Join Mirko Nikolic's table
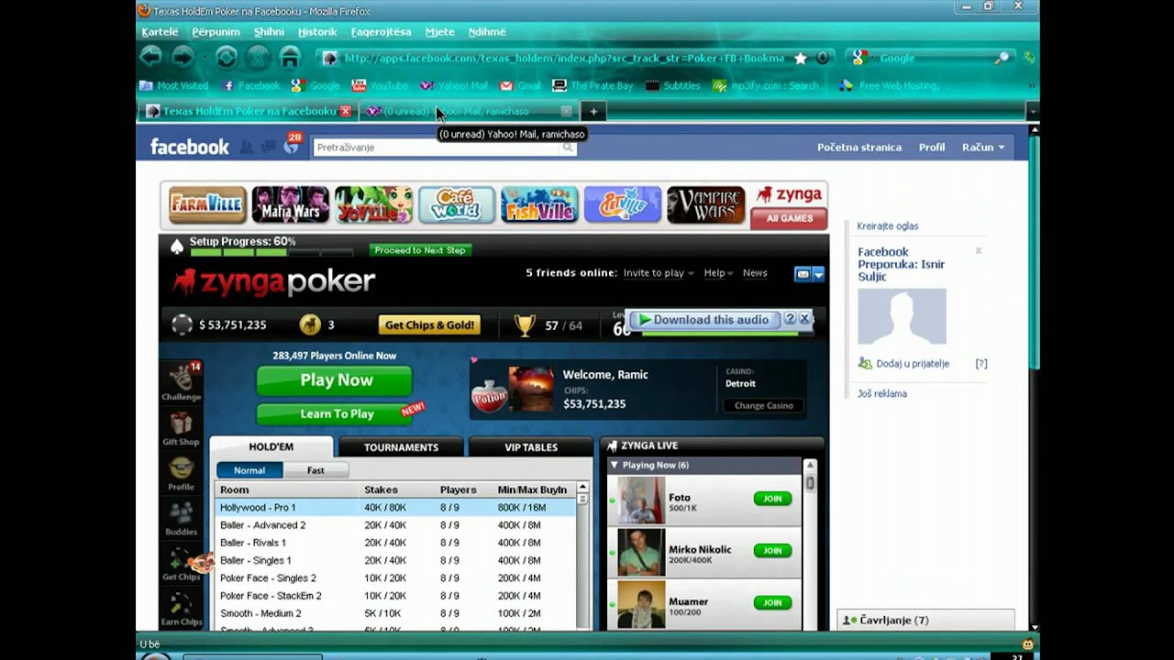 [772, 551]
